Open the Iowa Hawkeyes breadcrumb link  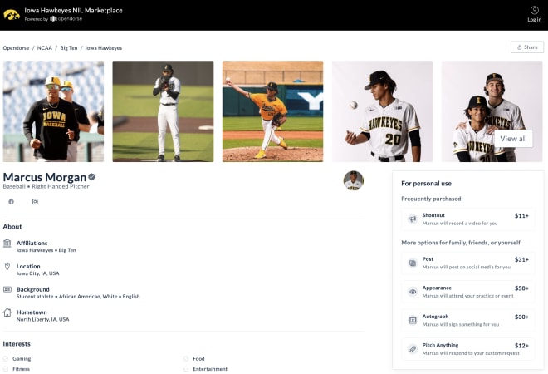pyautogui.click(x=104, y=48)
